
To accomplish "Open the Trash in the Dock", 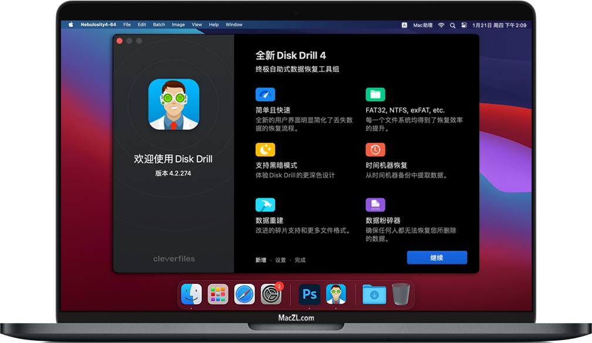I will (x=401, y=294).
